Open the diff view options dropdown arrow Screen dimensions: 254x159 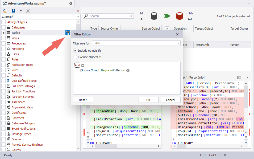click(248, 77)
